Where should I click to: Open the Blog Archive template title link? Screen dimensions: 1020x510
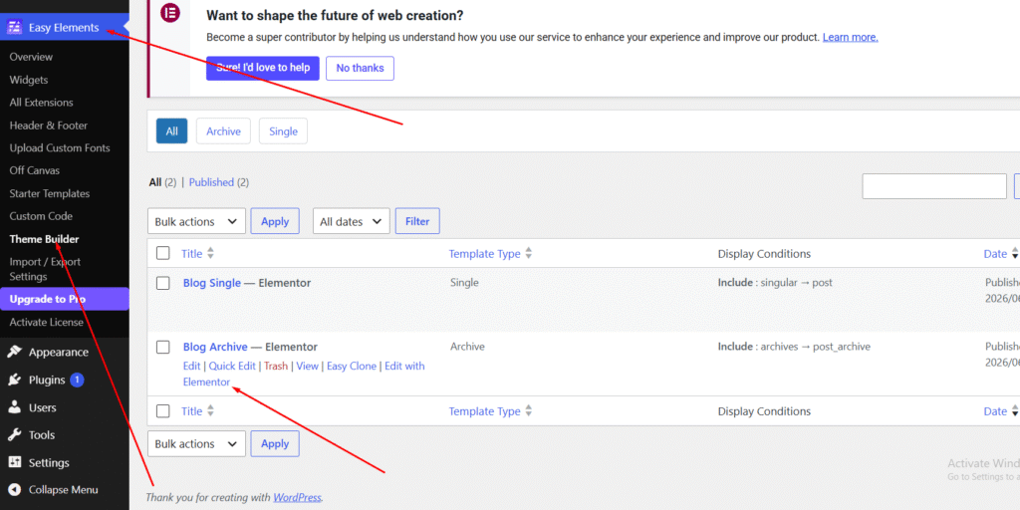tap(215, 348)
